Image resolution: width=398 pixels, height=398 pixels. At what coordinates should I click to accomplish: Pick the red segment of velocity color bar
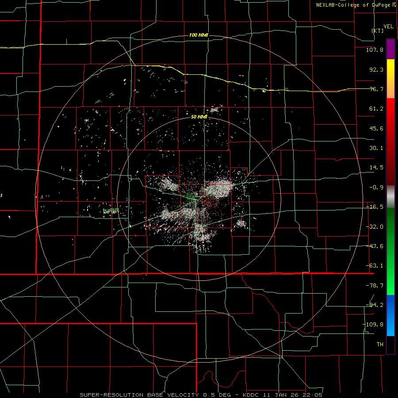tap(390, 142)
